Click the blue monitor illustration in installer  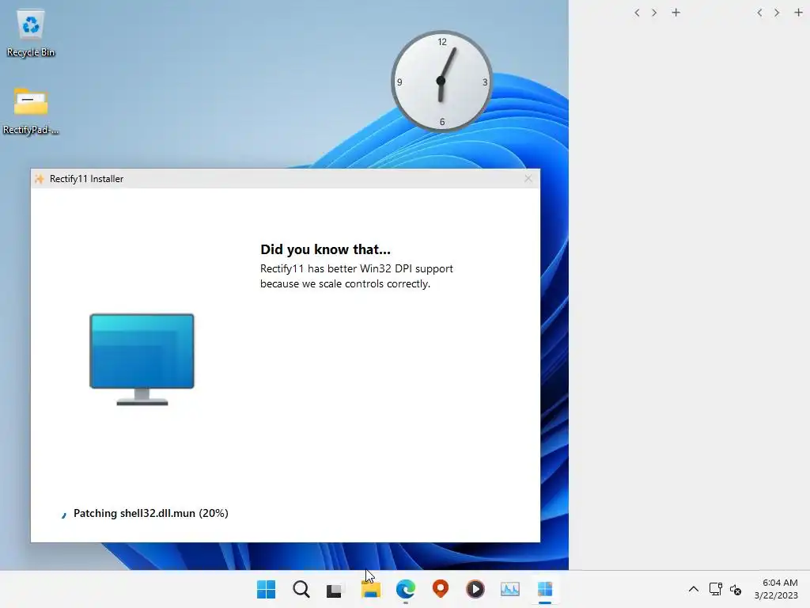[142, 359]
